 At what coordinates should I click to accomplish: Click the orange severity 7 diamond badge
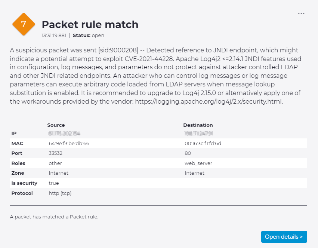click(24, 24)
